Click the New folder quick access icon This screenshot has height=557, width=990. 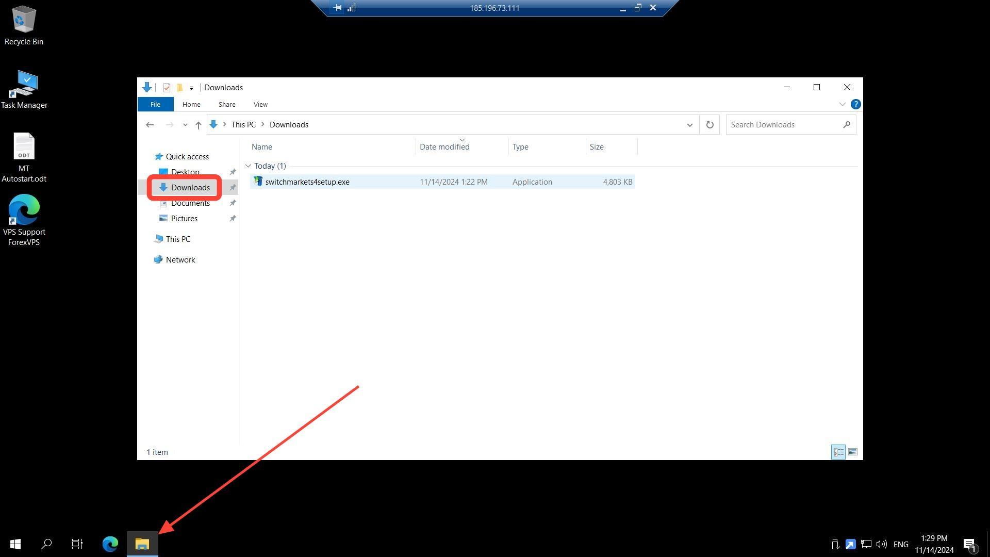[x=179, y=88]
